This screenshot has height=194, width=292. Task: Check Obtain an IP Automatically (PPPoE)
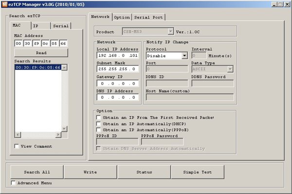(98, 130)
